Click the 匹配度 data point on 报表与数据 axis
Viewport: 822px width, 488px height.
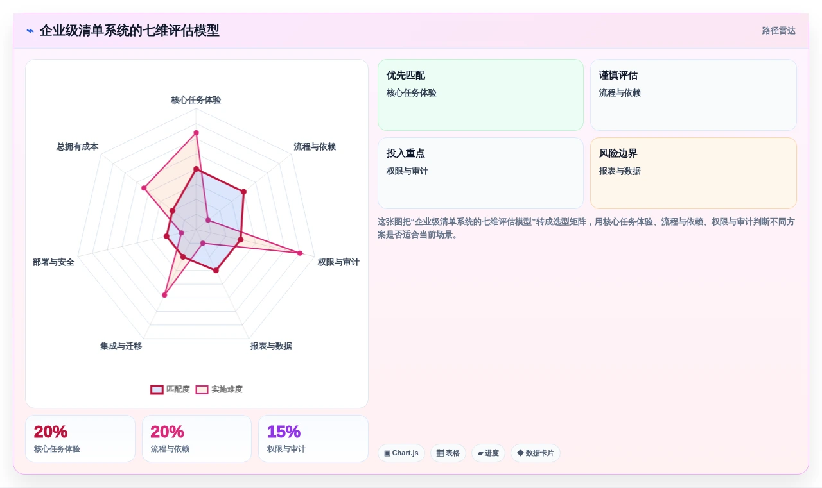tap(216, 271)
